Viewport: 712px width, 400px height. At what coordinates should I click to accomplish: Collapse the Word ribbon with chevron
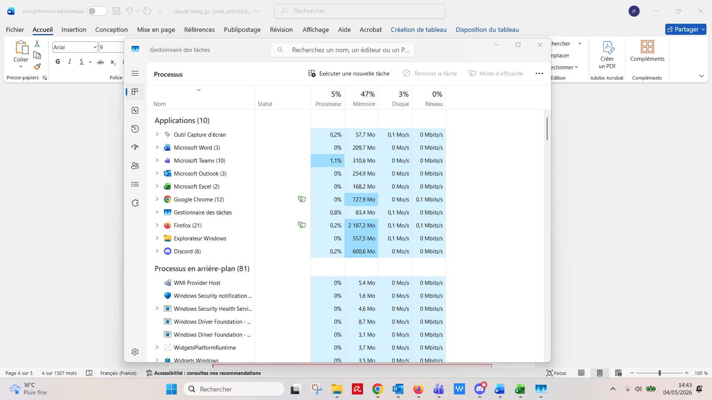click(701, 76)
